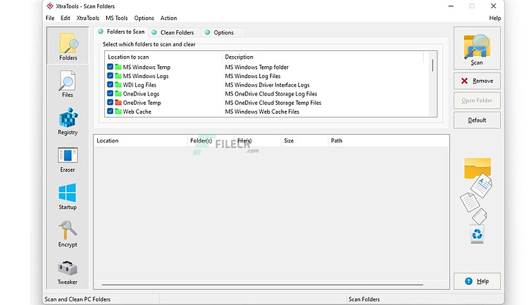Click the Remove button
The image size is (528, 305).
pyautogui.click(x=477, y=81)
